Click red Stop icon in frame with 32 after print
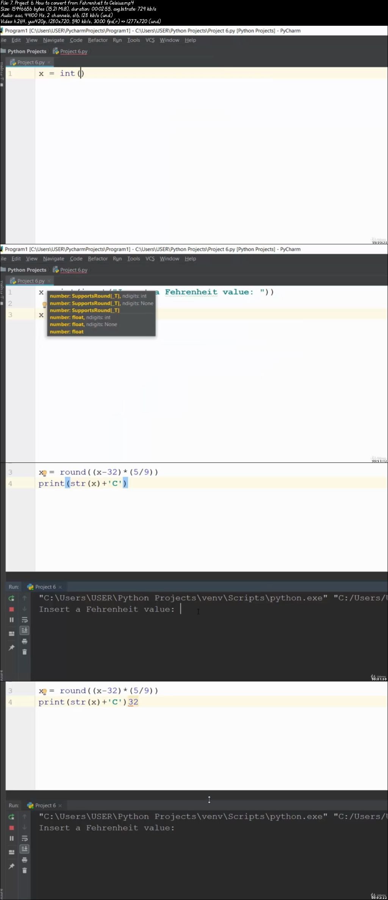The height and width of the screenshot is (900, 388). click(11, 828)
